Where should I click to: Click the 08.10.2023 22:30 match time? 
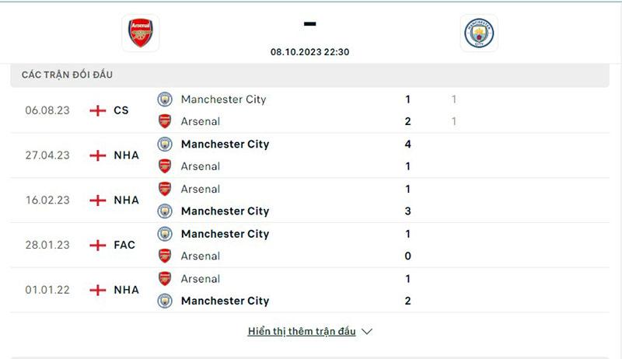[x=309, y=52]
